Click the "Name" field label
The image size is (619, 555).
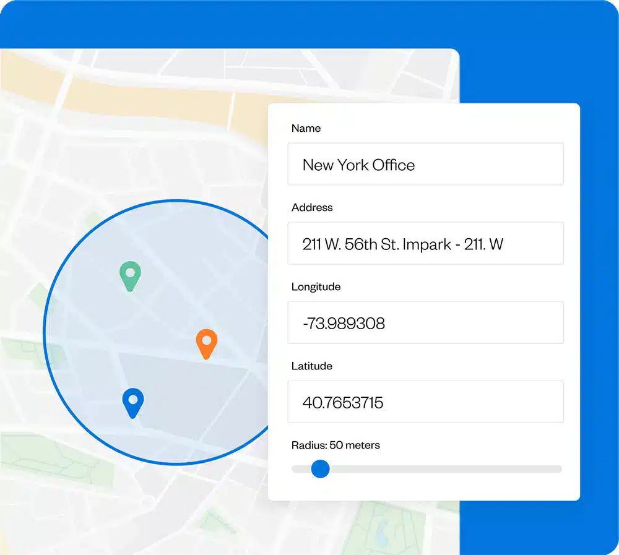[x=306, y=128]
